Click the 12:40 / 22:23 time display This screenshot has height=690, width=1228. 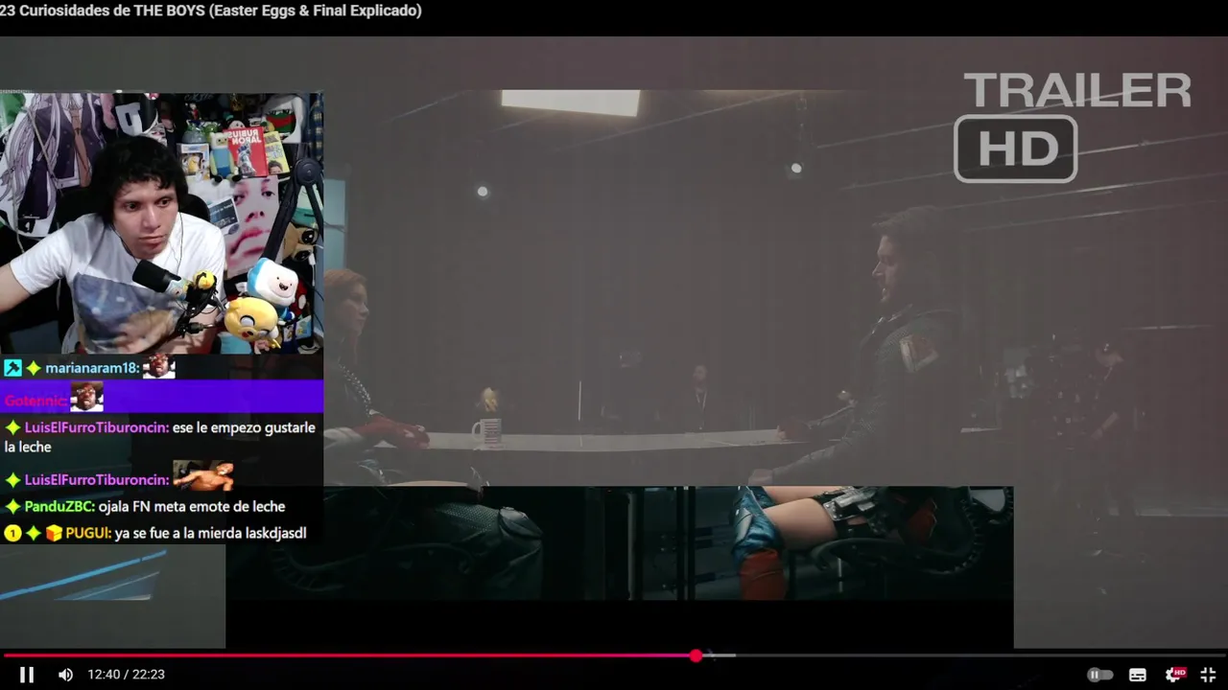(x=126, y=675)
